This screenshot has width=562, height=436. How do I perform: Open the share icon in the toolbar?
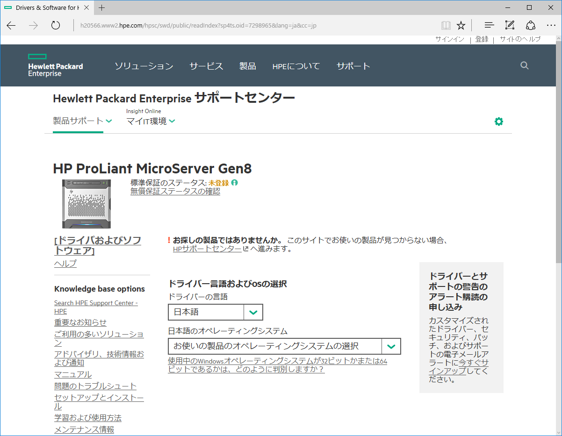pyautogui.click(x=531, y=25)
